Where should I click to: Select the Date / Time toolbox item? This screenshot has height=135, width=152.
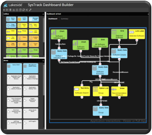click(34, 25)
